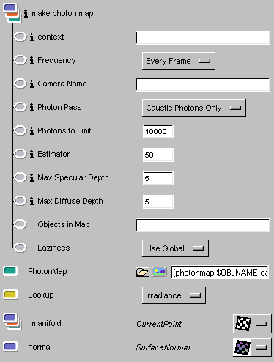
Task: Toggle the octagon connector for Frequency
Action: (x=20, y=60)
